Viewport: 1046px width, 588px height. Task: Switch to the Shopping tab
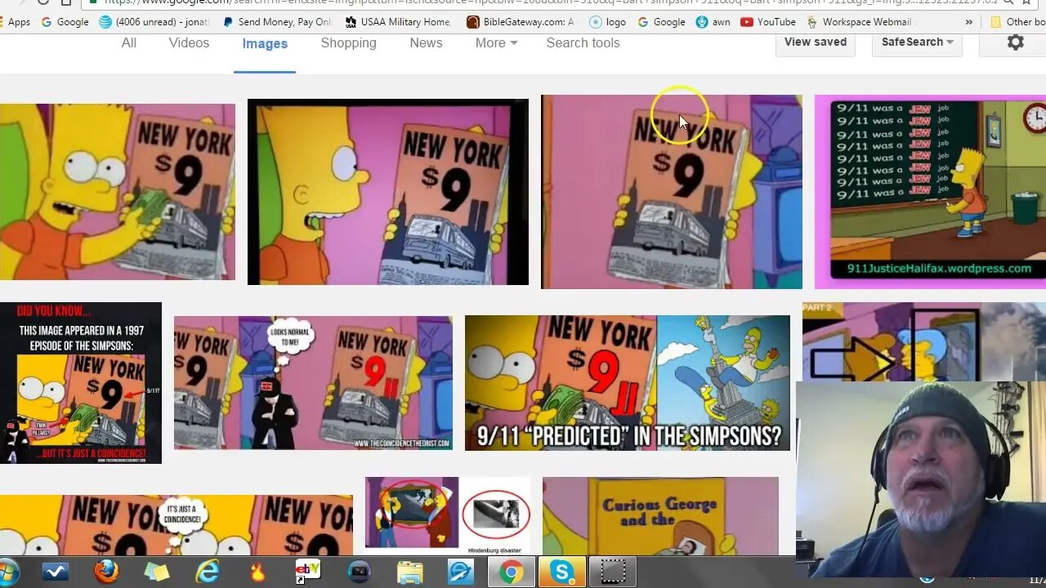pos(348,43)
